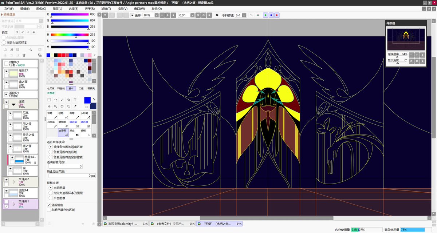Viewport: 437px width, 233px height.
Task: Choose the 油漆桶 paint bucket tool
Action: point(63,133)
